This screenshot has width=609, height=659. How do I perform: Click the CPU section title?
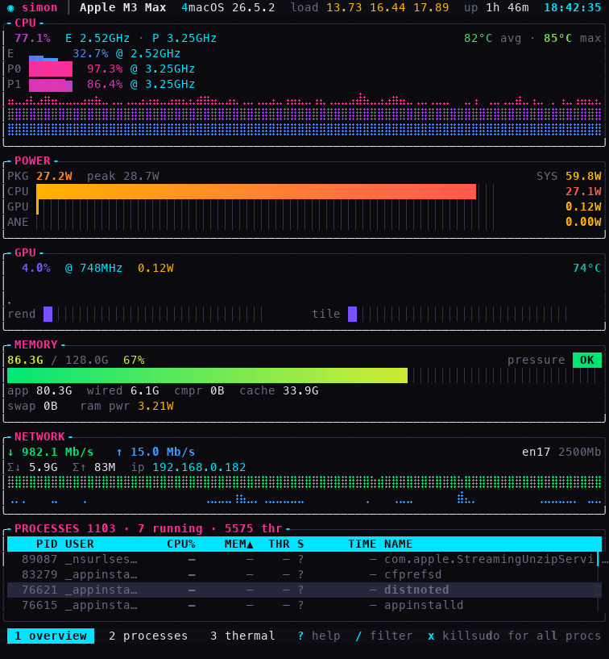coord(25,23)
